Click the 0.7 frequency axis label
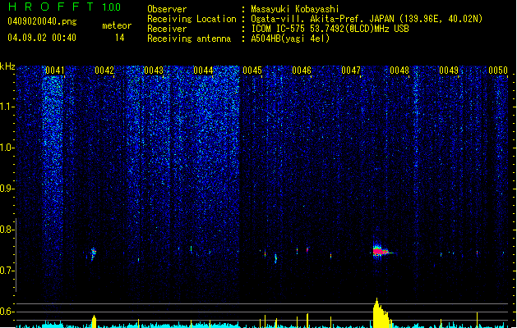The height and width of the screenshot is (328, 517). [7, 271]
